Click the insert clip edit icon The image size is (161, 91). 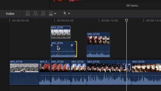pos(35,13)
